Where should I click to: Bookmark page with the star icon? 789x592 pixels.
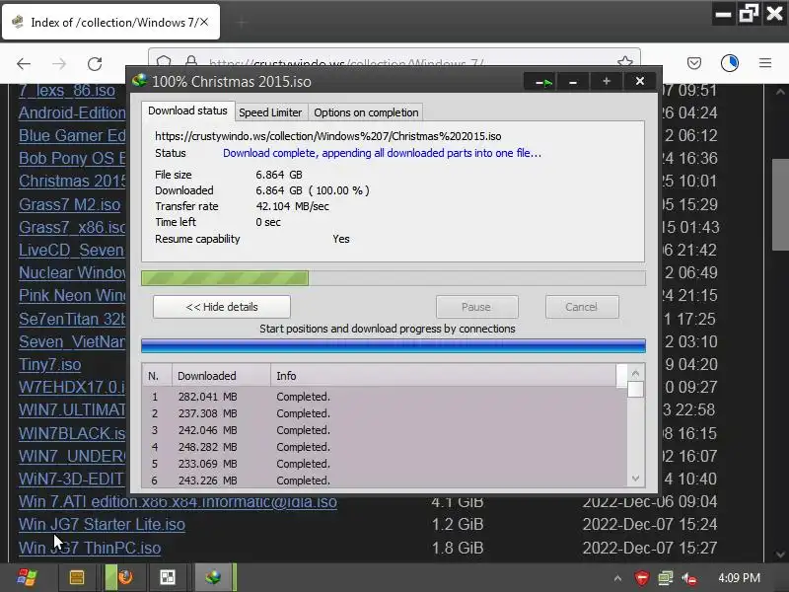point(625,62)
